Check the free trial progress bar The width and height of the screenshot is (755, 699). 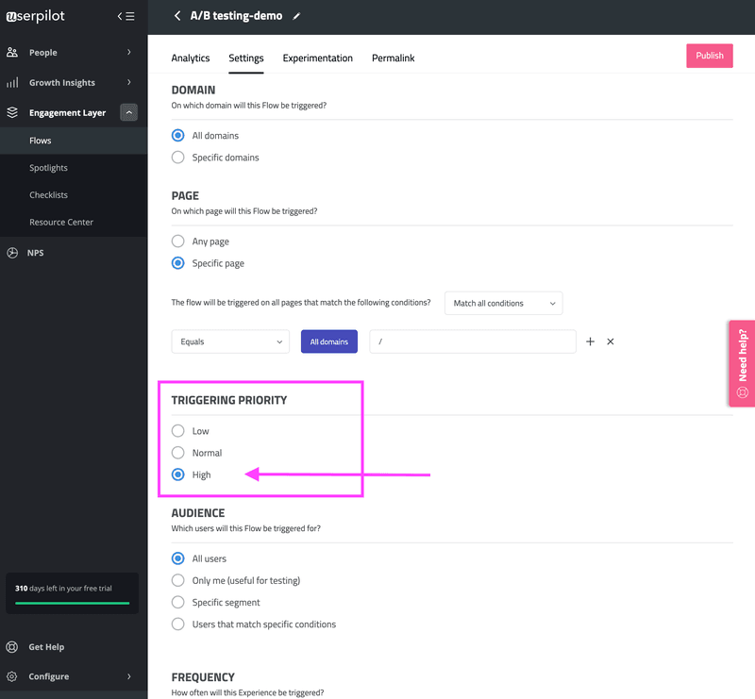(x=71, y=604)
